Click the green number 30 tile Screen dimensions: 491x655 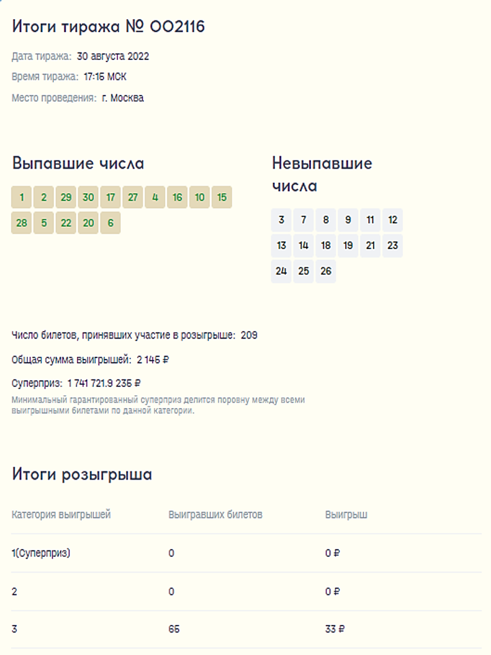(x=89, y=198)
